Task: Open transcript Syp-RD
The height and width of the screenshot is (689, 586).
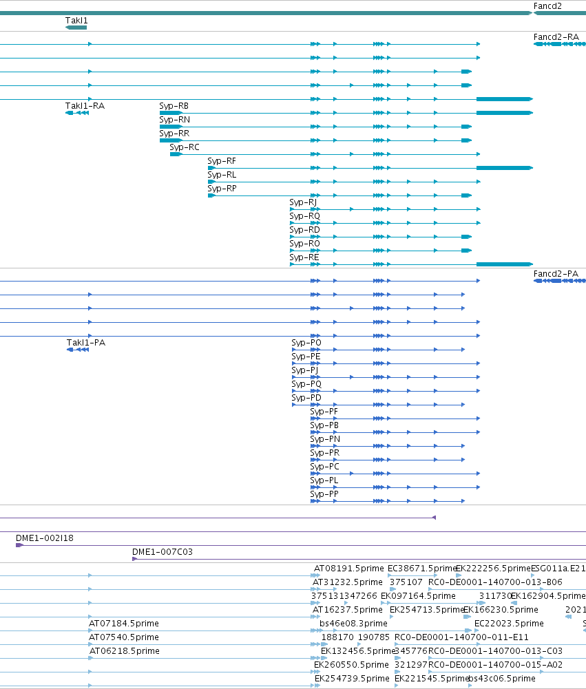Action: 304,230
